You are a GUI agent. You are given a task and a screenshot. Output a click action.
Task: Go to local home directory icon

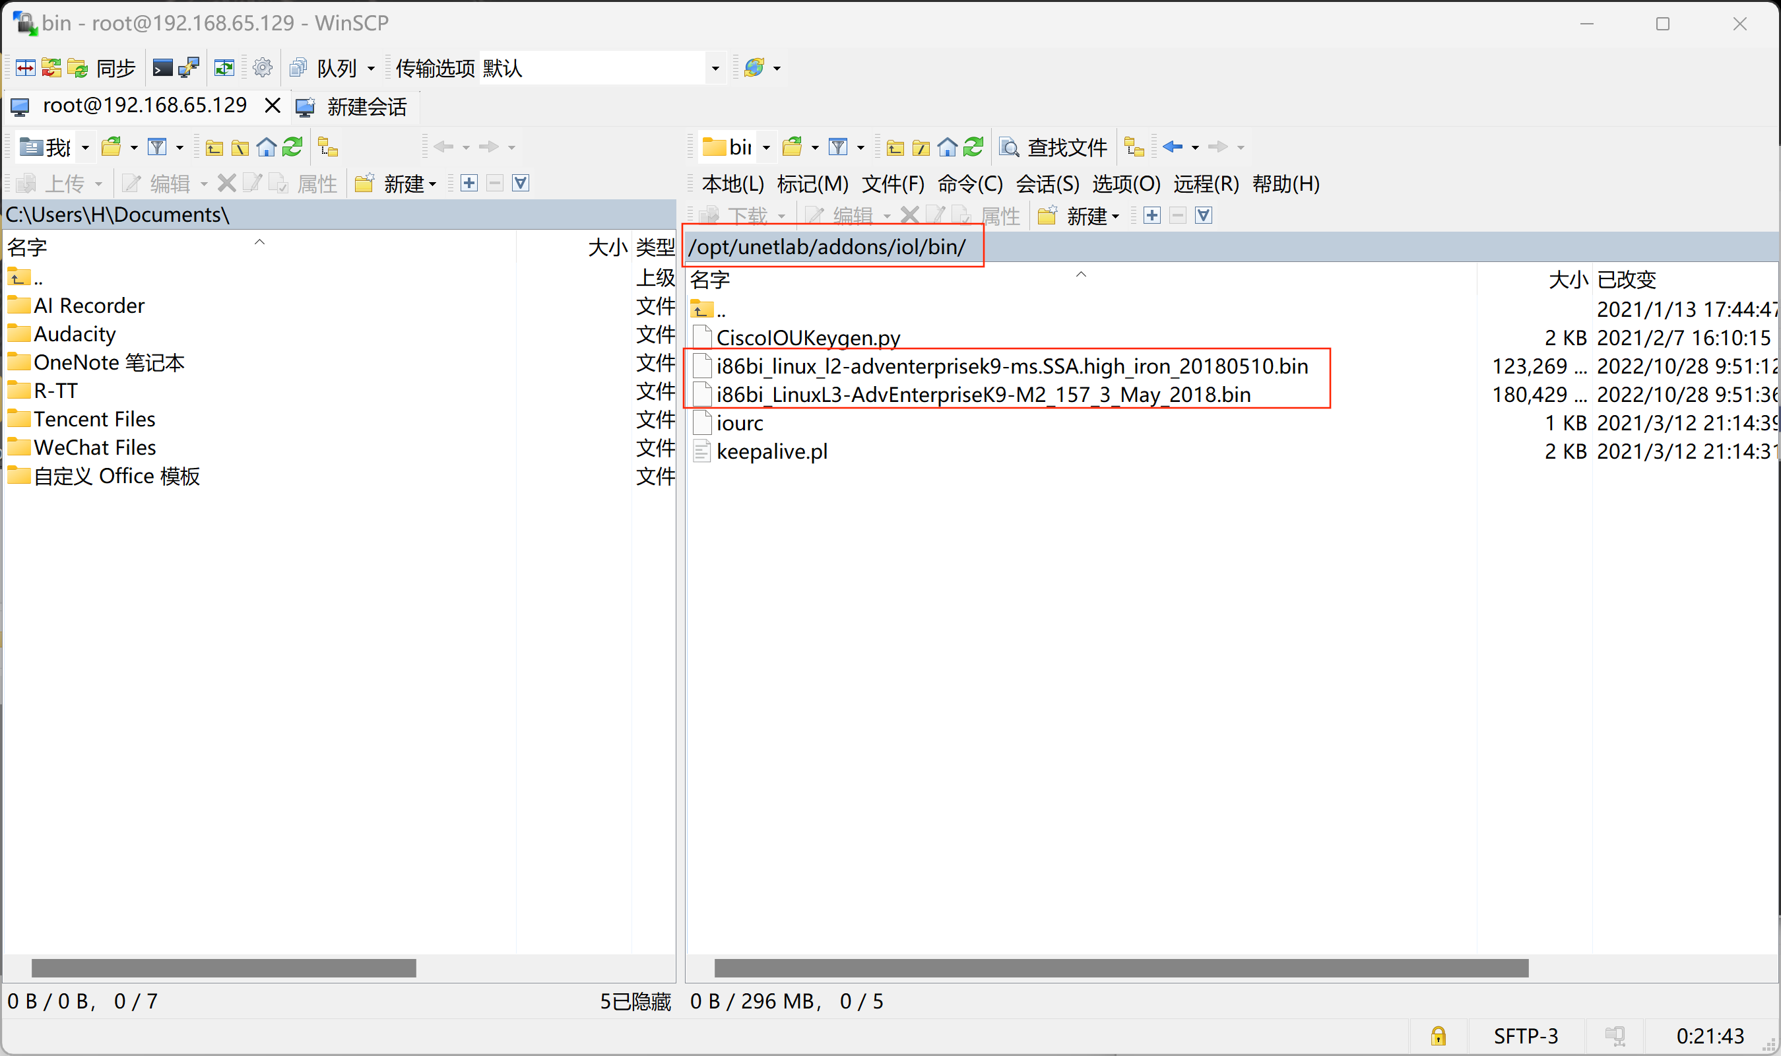point(266,147)
